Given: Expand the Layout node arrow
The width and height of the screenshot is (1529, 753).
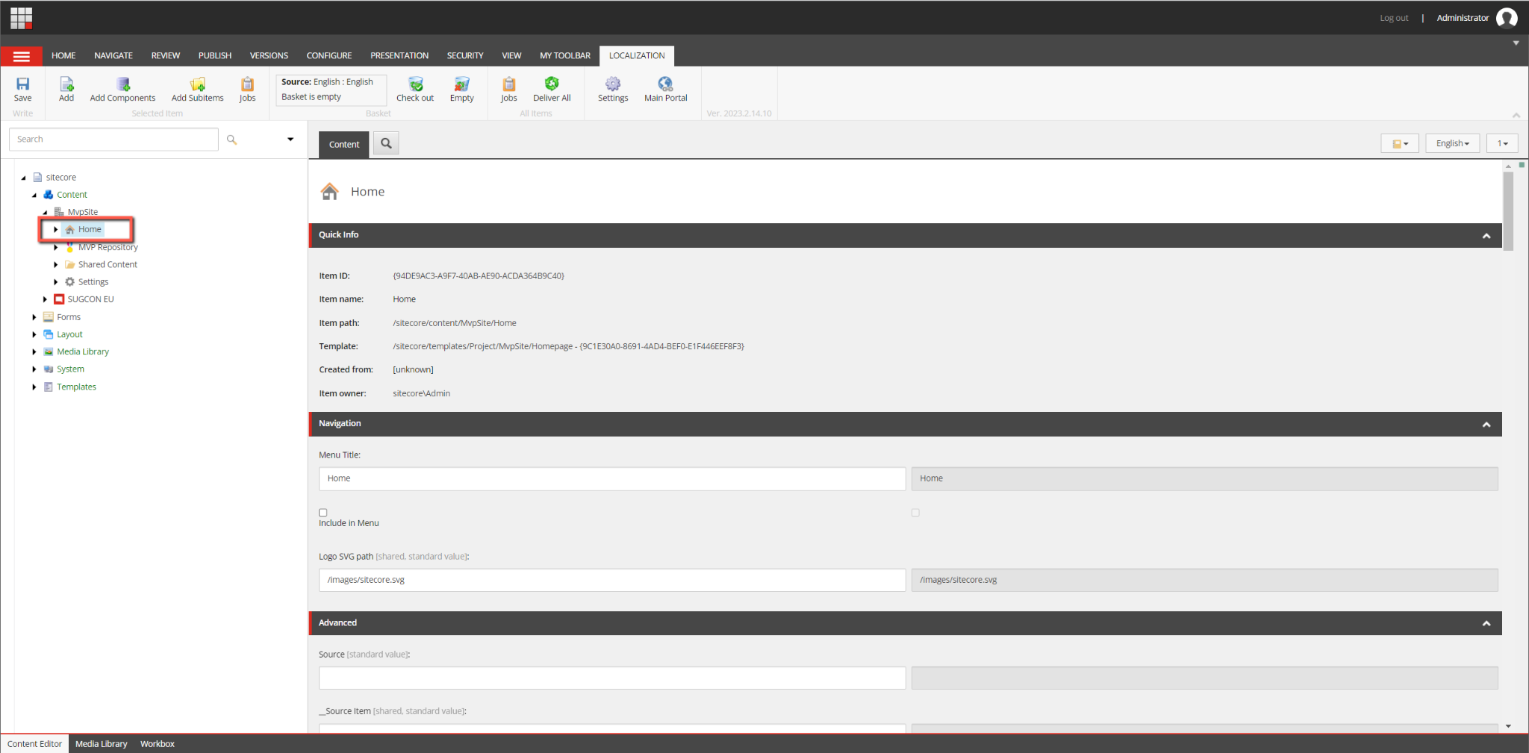Looking at the screenshot, I should coord(34,334).
